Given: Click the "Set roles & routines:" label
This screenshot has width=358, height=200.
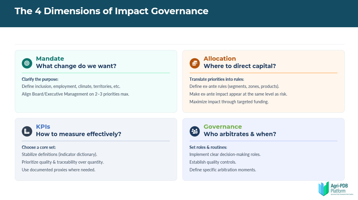Looking at the screenshot, I should pyautogui.click(x=208, y=147).
